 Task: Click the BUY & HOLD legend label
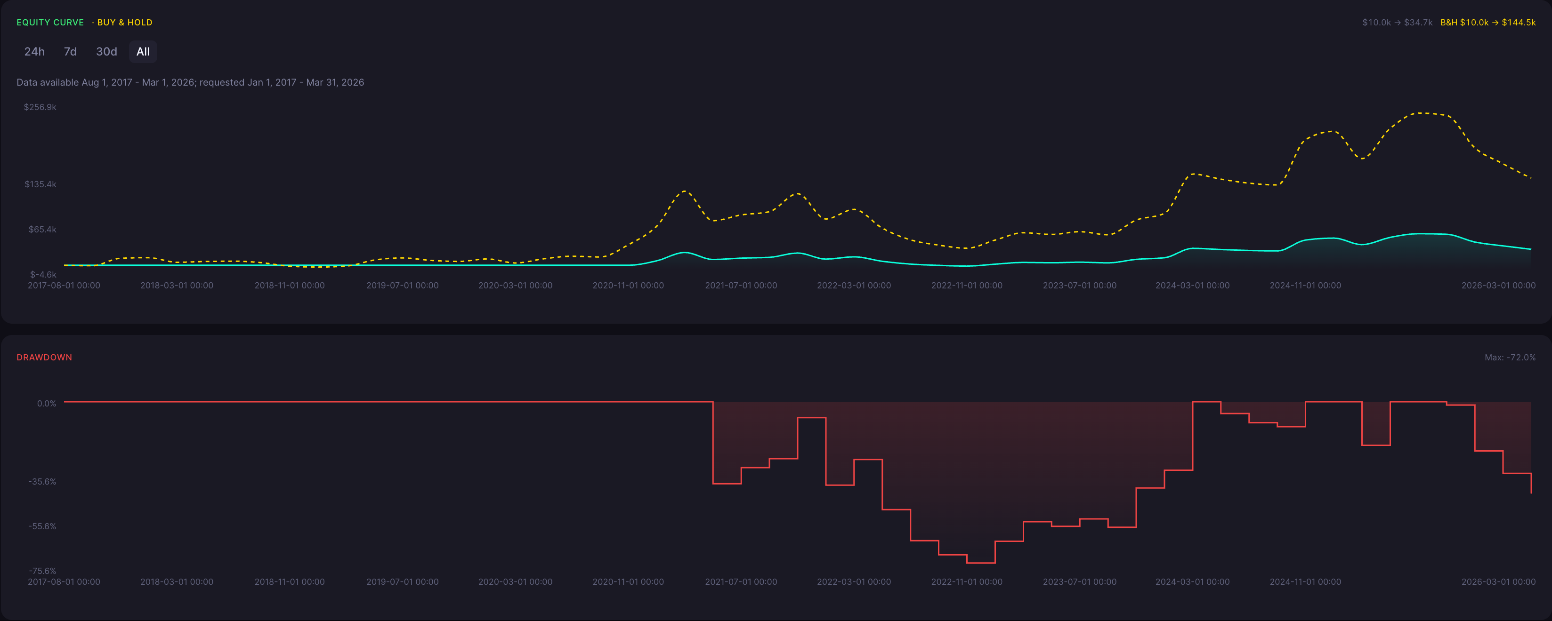coord(125,22)
